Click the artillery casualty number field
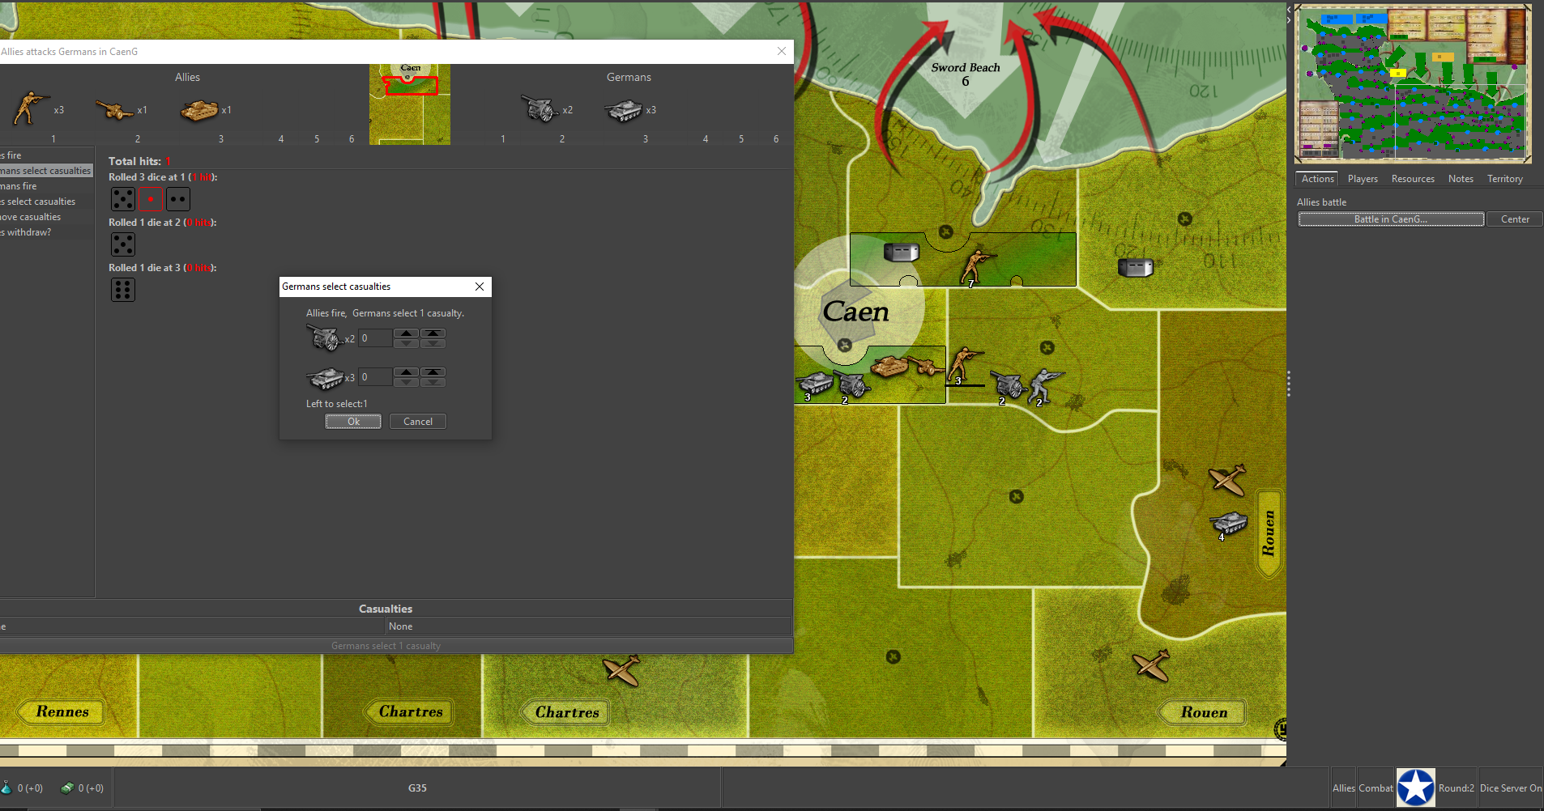The image size is (1544, 811). tap(375, 338)
